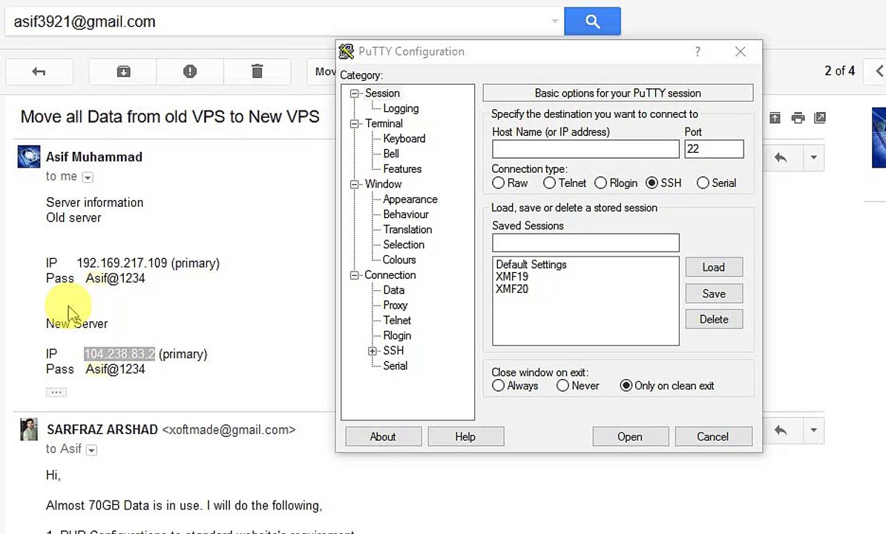Click the Save session button
Image resolution: width=886 pixels, height=534 pixels.
coord(714,294)
